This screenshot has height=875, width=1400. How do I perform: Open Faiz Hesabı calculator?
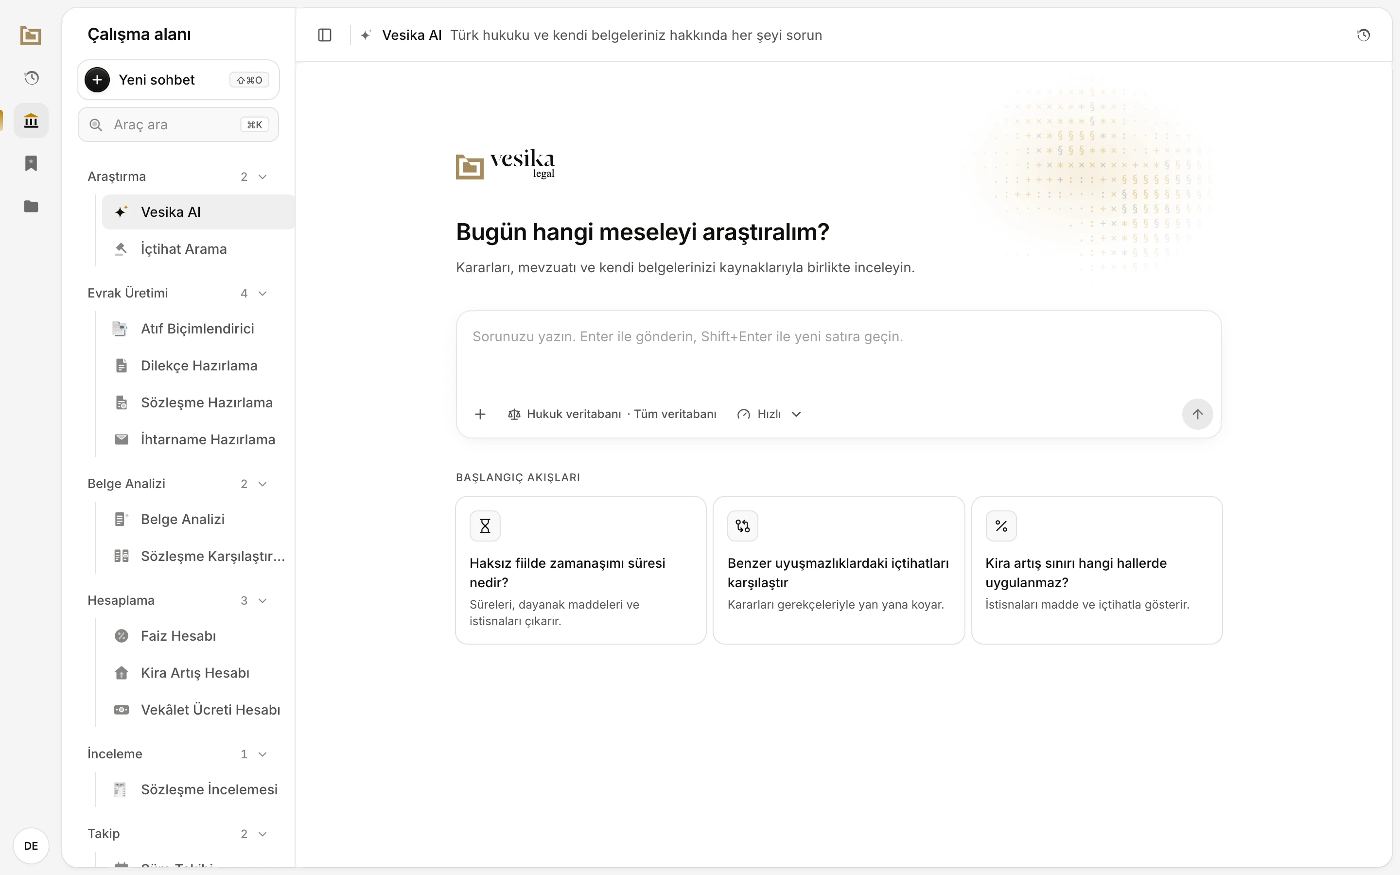pos(198,637)
